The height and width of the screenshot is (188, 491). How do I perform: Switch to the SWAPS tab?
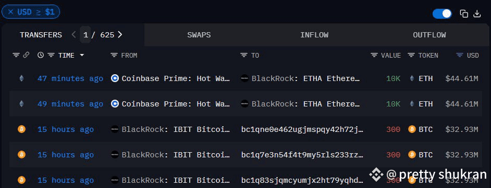point(199,35)
